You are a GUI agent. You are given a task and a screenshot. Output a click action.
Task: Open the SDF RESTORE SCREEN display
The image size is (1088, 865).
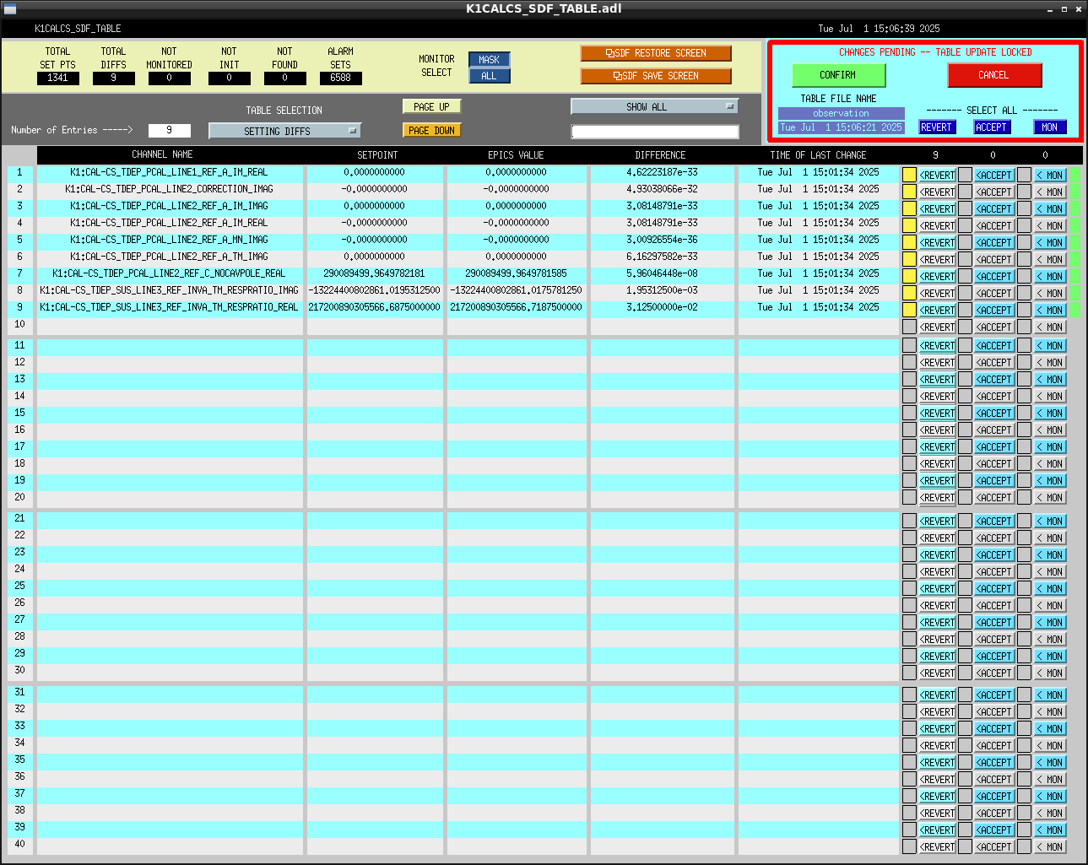(656, 53)
